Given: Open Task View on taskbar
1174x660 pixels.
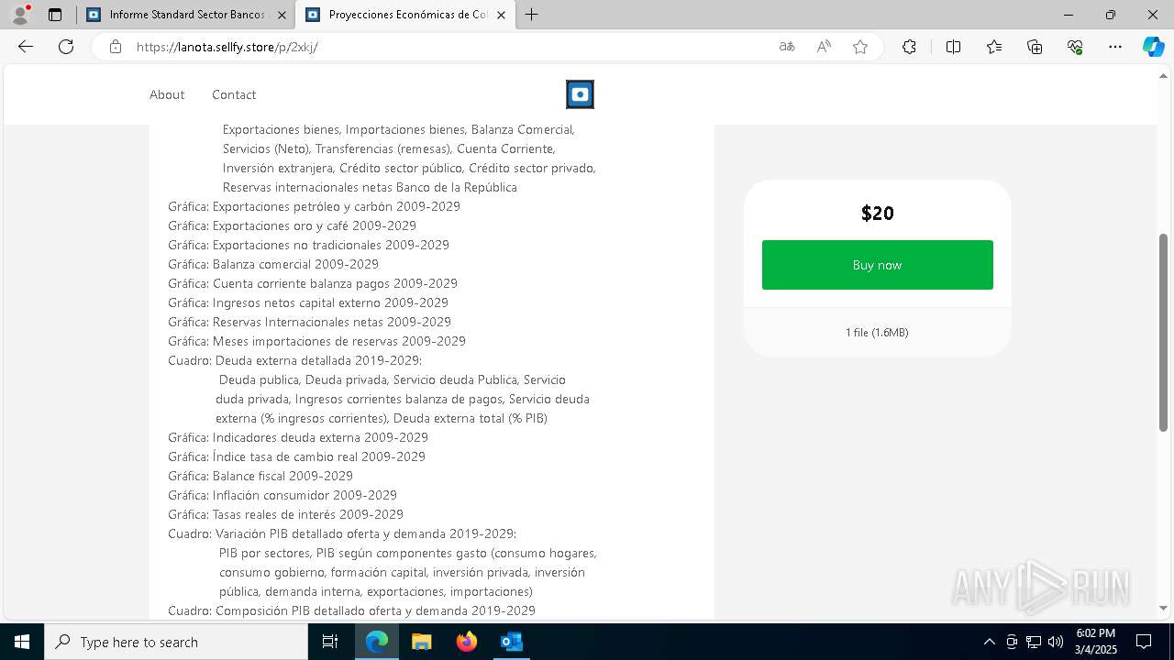Looking at the screenshot, I should tap(330, 642).
